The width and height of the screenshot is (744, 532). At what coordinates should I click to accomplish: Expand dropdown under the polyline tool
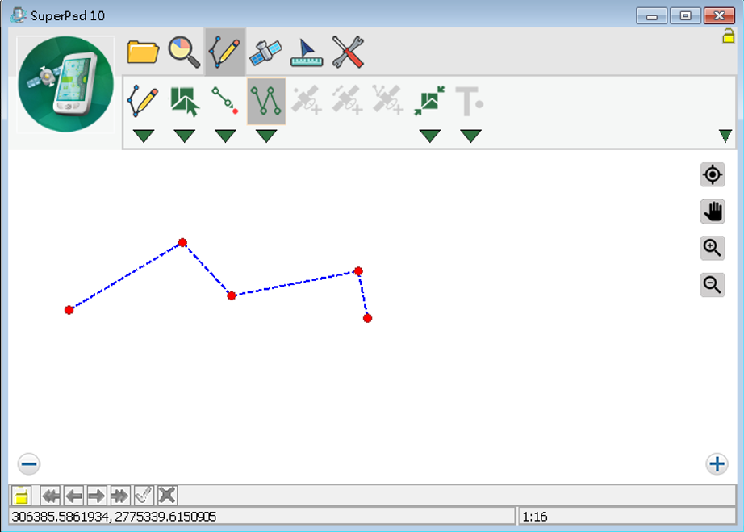tap(266, 136)
